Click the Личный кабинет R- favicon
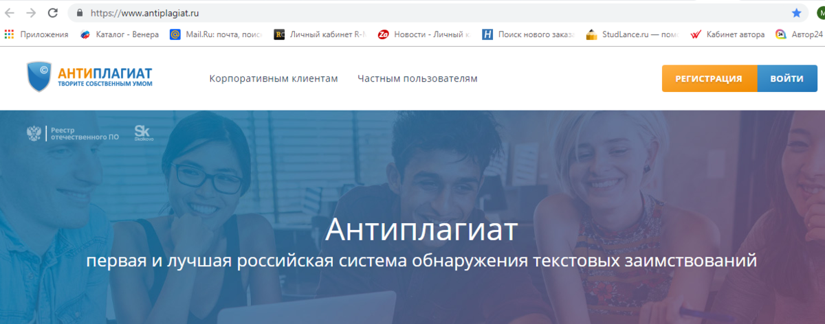Viewport: 825px width, 324px height. [x=279, y=34]
